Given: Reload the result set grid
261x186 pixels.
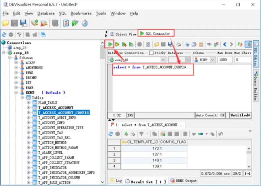Looking at the screenshot, I should coord(111,134).
